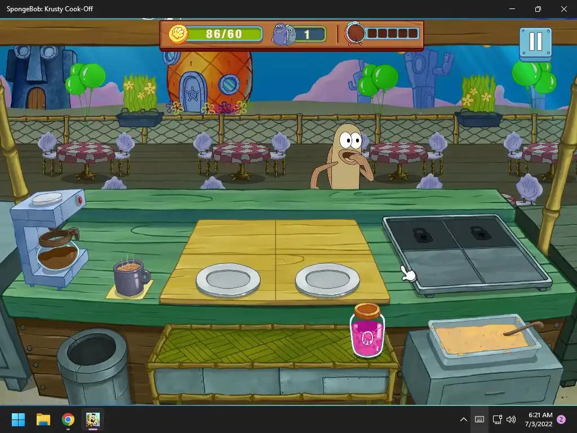
Task: Tap the locked top-right griddle slot
Action: (481, 233)
